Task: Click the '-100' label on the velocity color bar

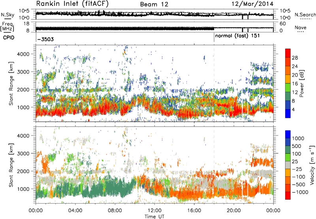Action: 299,177
